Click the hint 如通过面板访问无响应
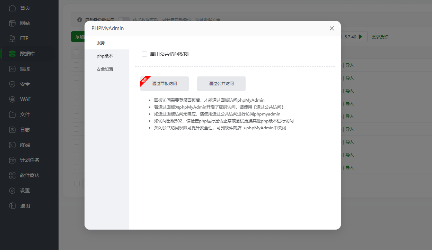 click(x=217, y=114)
